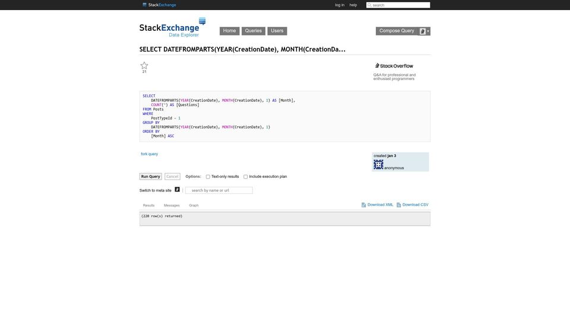Click the search by name or url field
The image size is (570, 320).
219,190
